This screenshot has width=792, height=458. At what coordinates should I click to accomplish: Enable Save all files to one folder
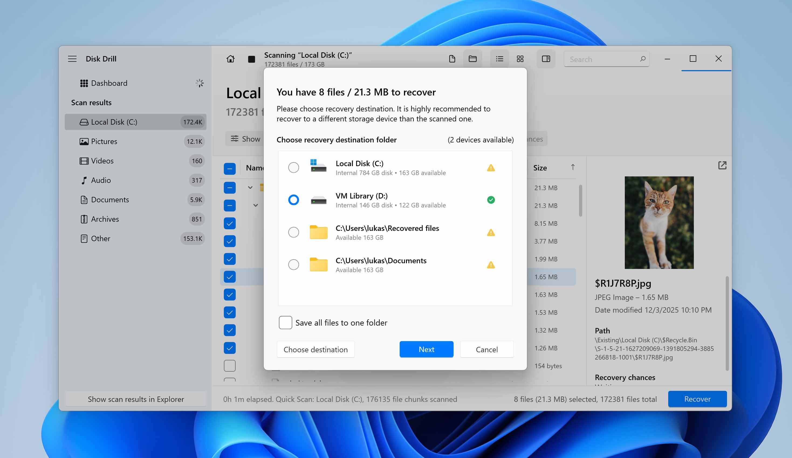click(285, 323)
